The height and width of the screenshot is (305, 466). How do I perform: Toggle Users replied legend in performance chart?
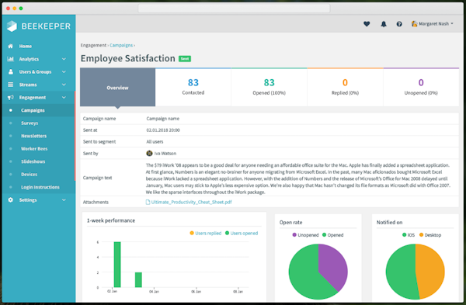(206, 233)
